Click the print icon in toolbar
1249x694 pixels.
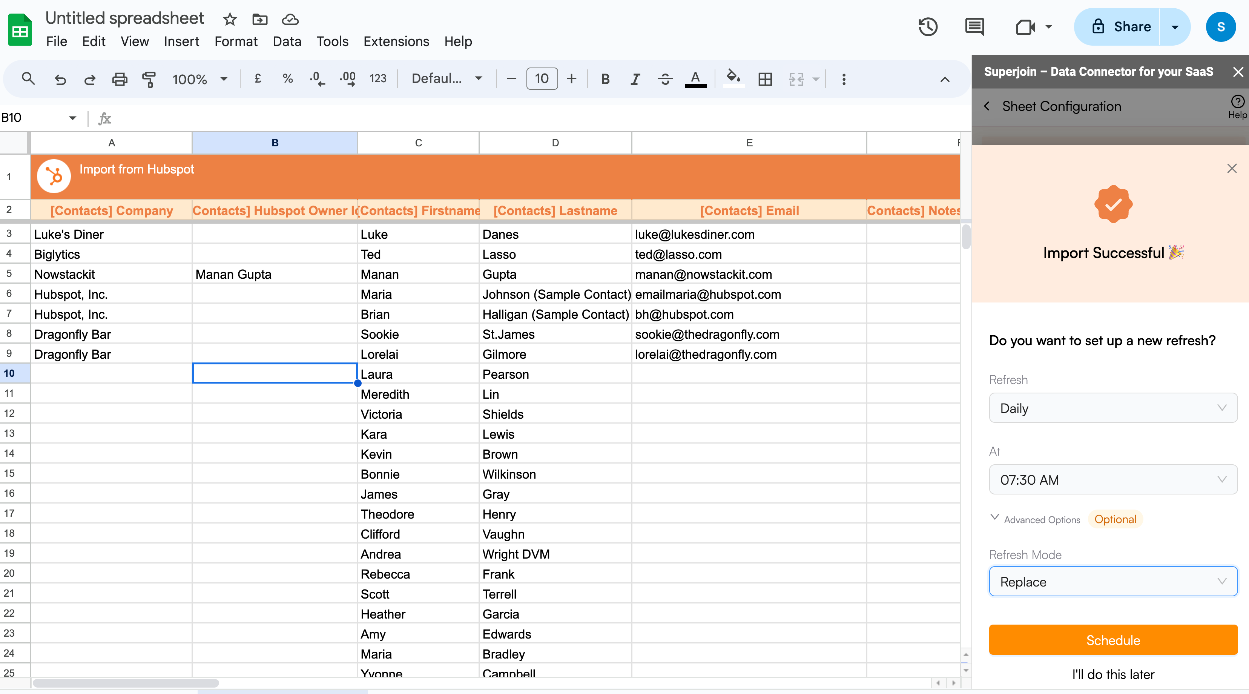coord(119,79)
